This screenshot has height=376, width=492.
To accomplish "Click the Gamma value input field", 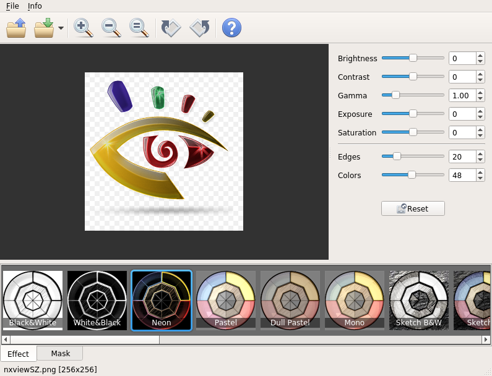I will point(462,95).
